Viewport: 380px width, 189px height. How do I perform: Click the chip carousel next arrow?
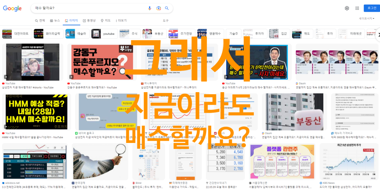click(x=378, y=34)
